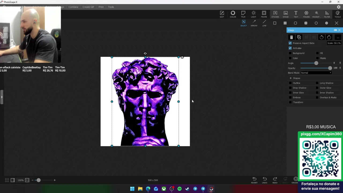This screenshot has height=193, width=343.
Task: Open the Color adjustments icon
Action: [x=233, y=14]
